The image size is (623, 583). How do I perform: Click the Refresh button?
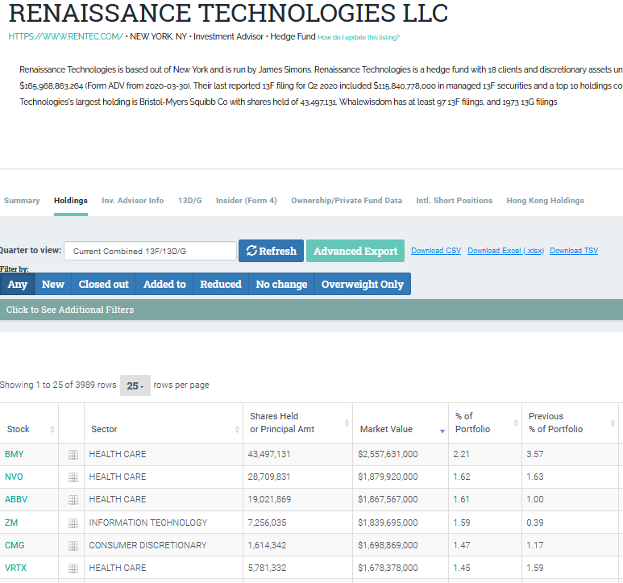272,251
